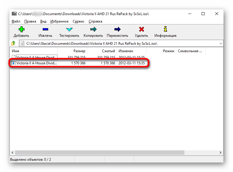Open the Вид menu

[x=43, y=21]
